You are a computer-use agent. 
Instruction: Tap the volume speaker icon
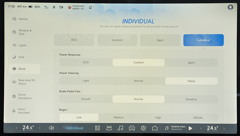pyautogui.click(x=51, y=128)
